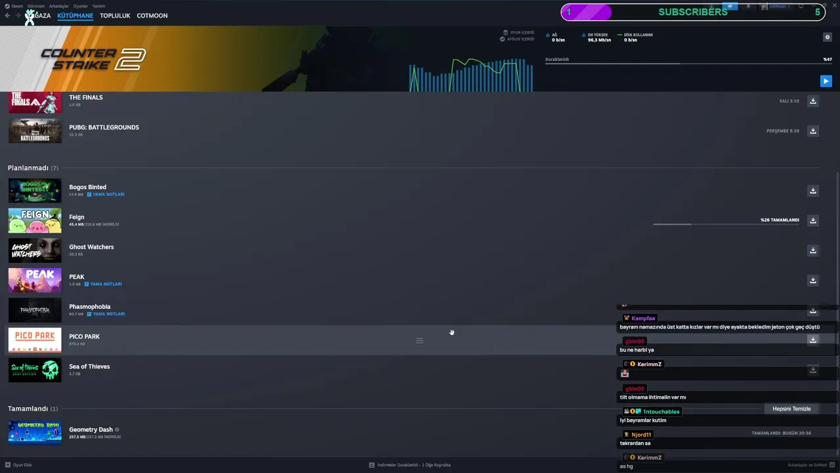Open download settings gear icon
This screenshot has height=473, width=840.
click(x=827, y=37)
